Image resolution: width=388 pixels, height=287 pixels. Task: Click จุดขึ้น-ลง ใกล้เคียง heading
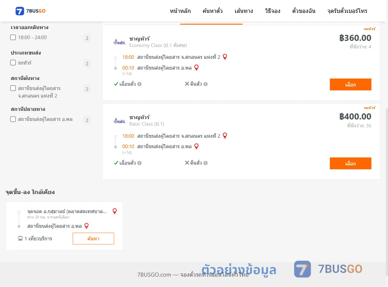click(30, 192)
